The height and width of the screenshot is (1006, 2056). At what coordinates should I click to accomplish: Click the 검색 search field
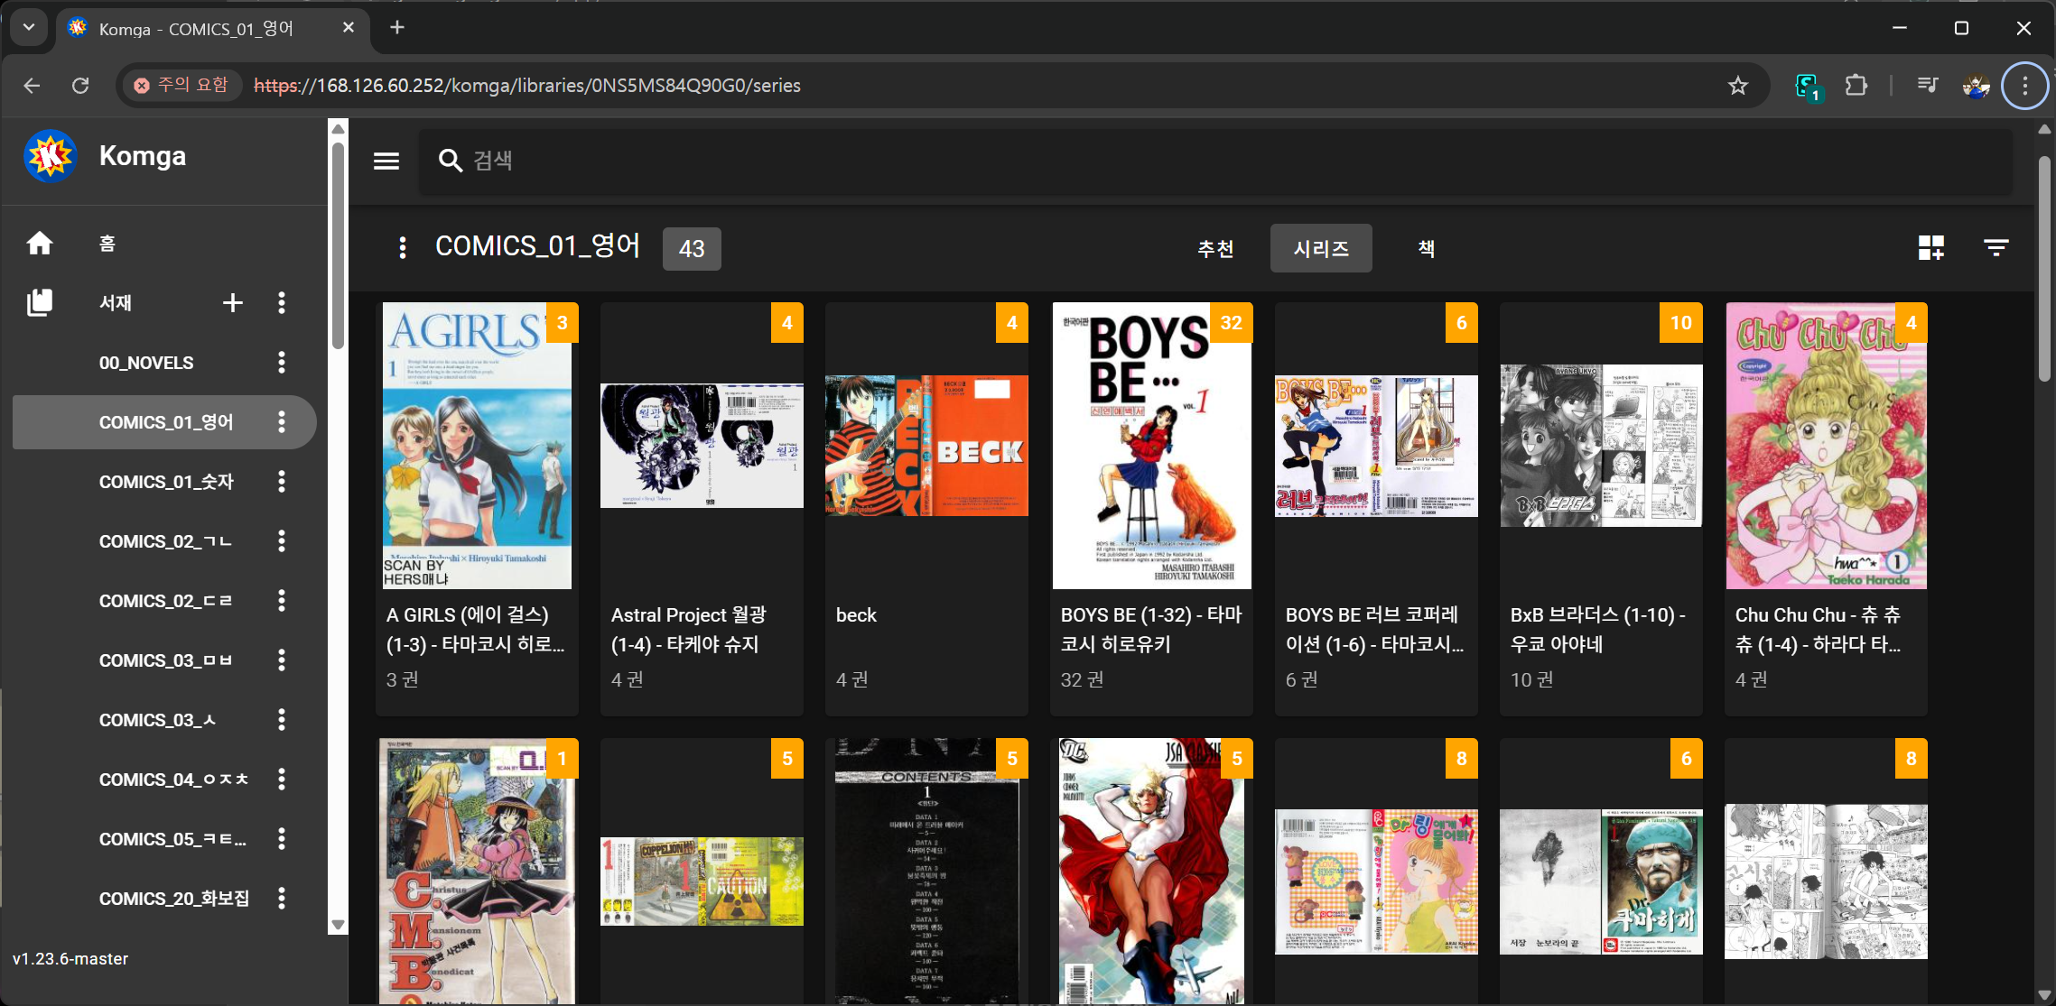tap(1210, 161)
